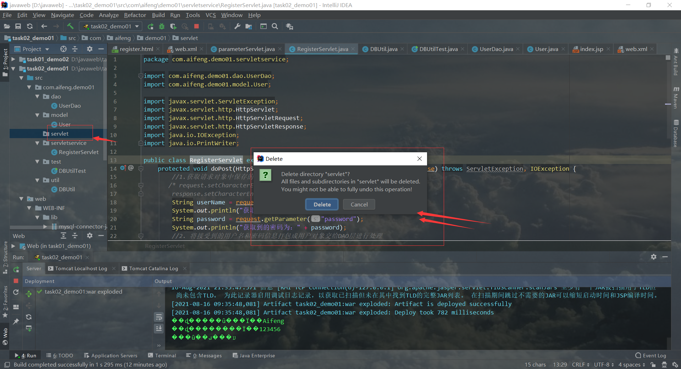Open the Event Log
The width and height of the screenshot is (681, 369).
[x=654, y=355]
